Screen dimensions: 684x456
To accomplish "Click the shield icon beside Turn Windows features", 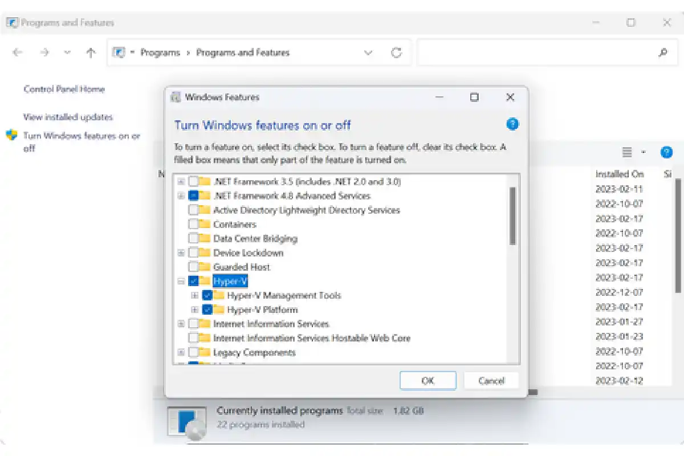I will coord(11,136).
